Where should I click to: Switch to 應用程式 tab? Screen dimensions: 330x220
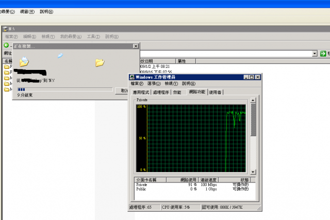(x=141, y=93)
